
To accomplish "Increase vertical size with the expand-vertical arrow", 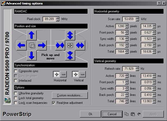I will click(70, 35).
